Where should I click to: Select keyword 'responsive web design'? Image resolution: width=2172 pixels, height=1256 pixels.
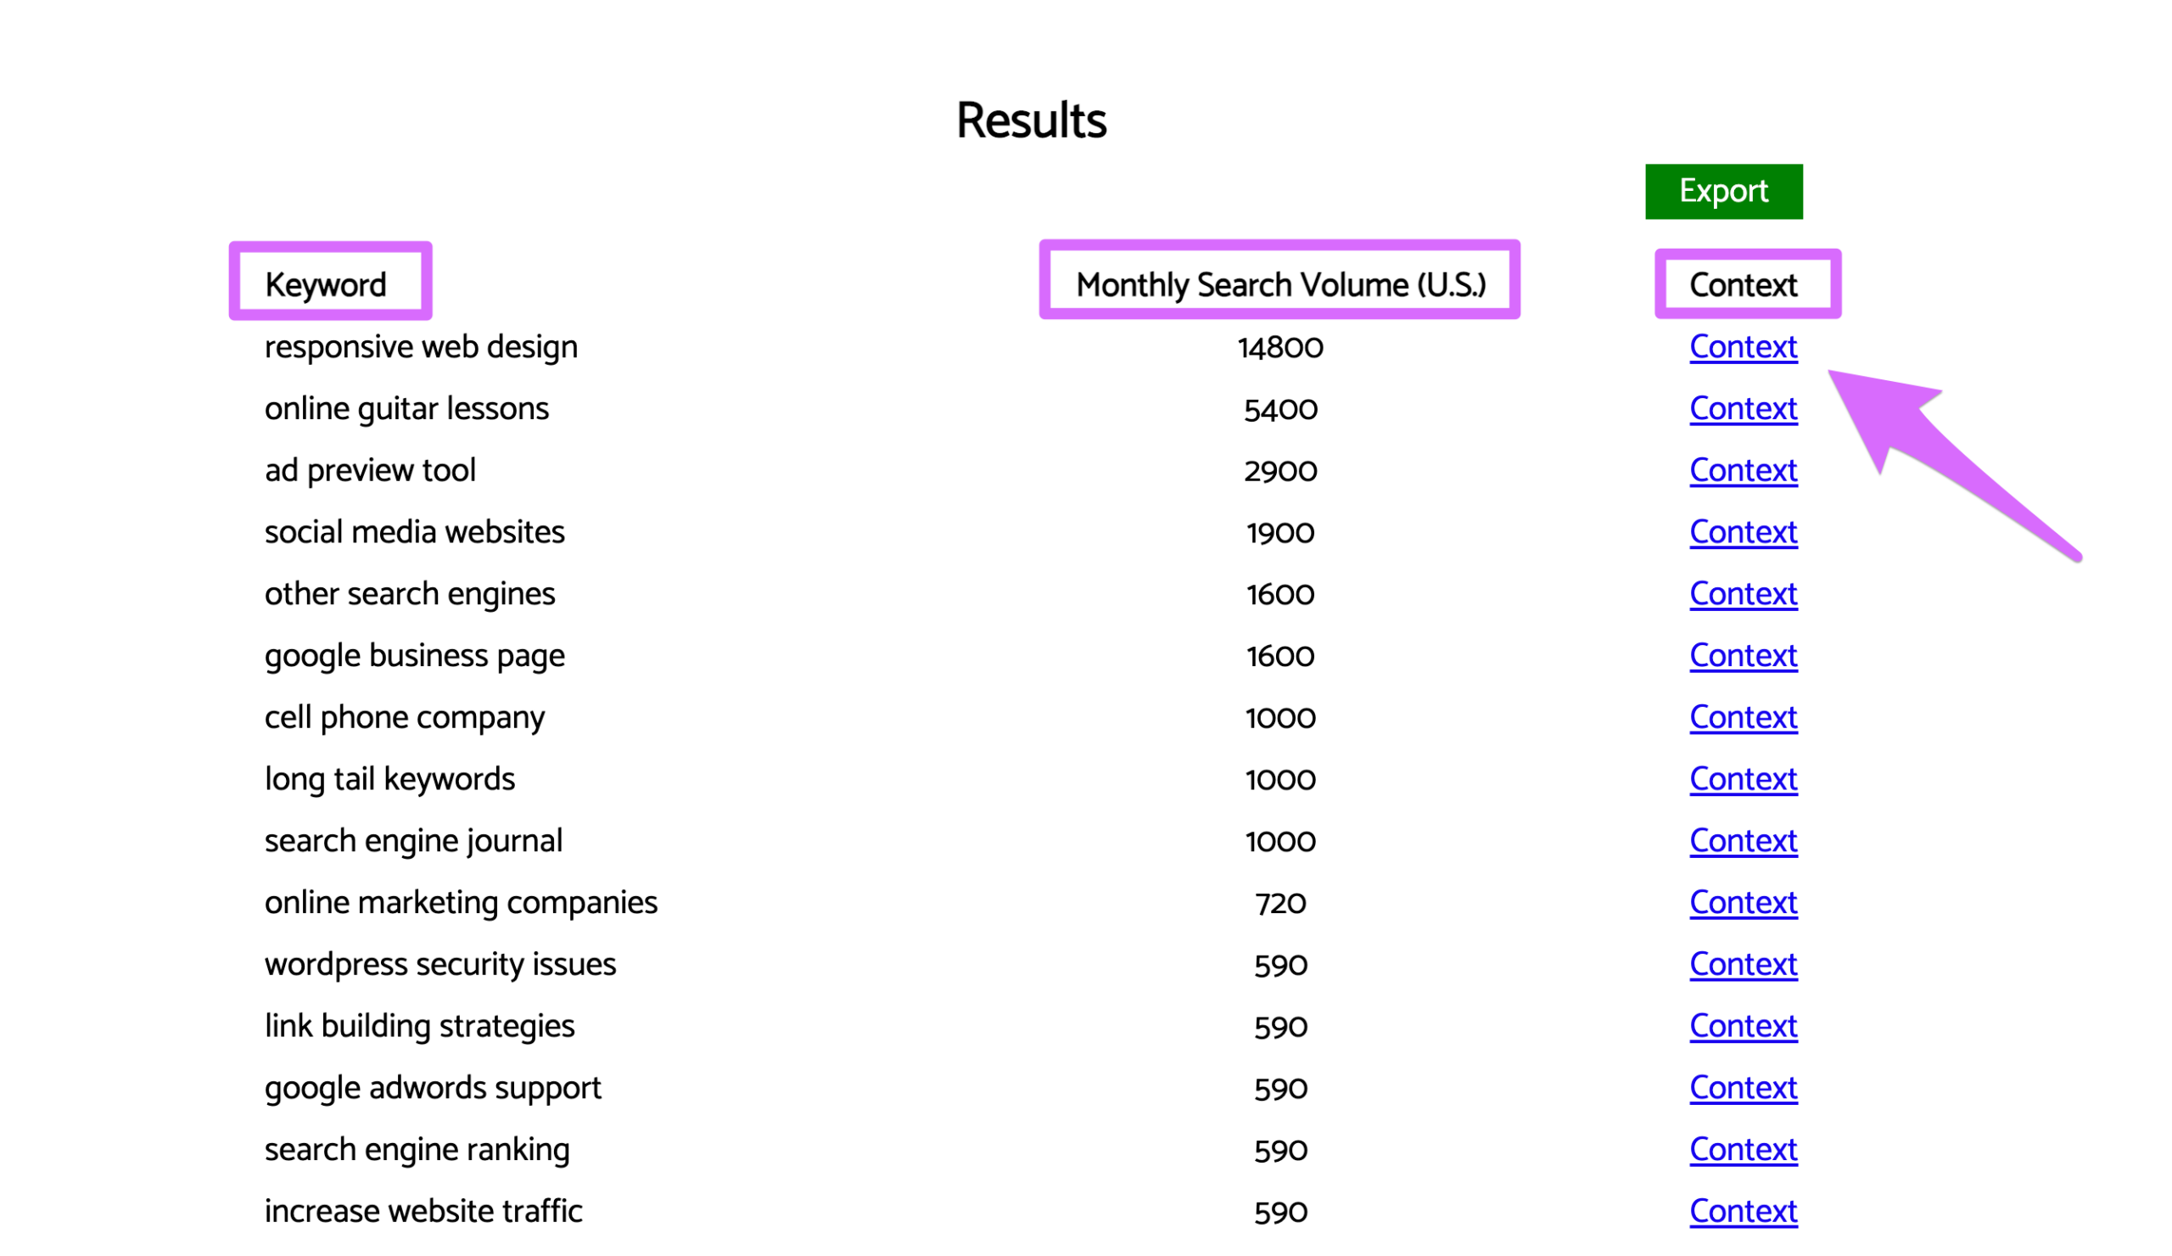click(x=421, y=347)
